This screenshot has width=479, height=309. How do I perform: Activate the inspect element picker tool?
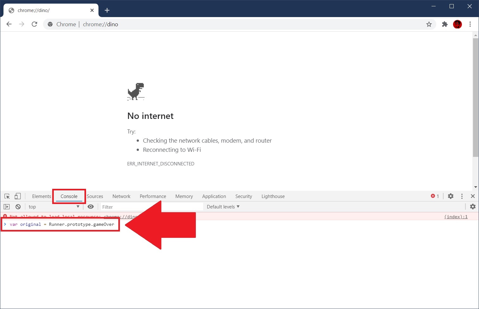[x=7, y=196]
